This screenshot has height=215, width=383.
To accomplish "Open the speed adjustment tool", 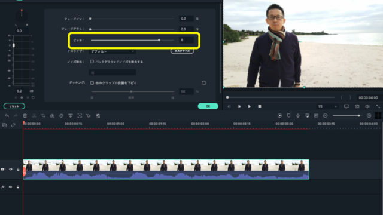I will click(52, 116).
